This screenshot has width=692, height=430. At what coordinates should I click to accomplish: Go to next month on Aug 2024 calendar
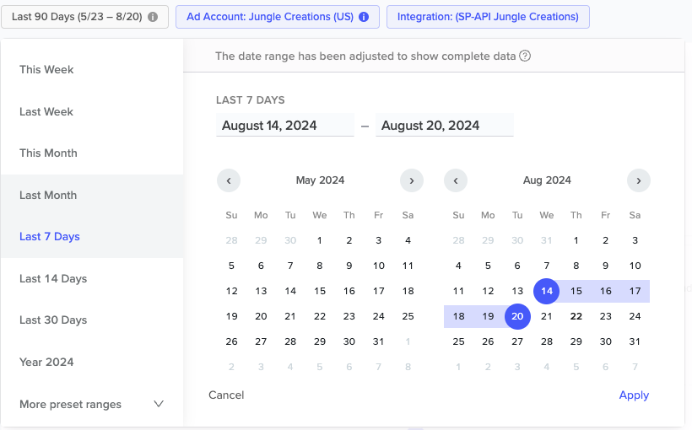(639, 180)
